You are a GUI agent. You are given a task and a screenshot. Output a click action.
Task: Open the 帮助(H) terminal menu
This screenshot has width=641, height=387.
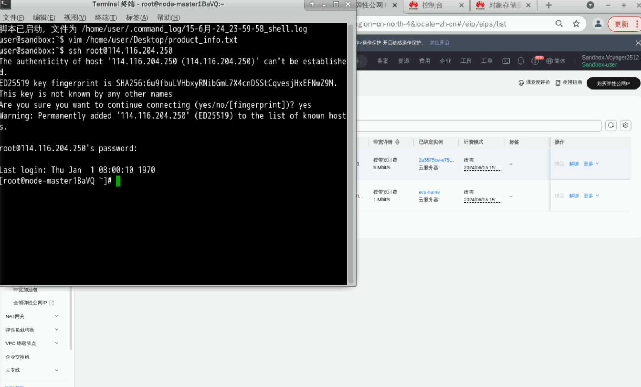point(168,17)
